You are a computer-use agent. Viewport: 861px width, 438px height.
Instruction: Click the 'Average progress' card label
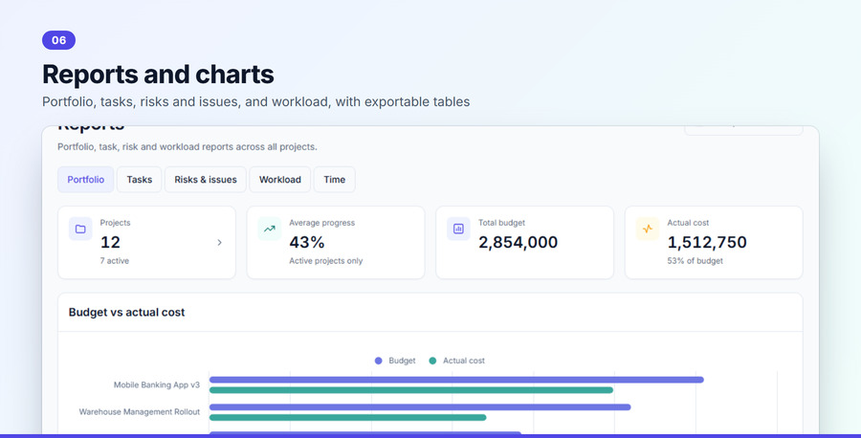(321, 223)
